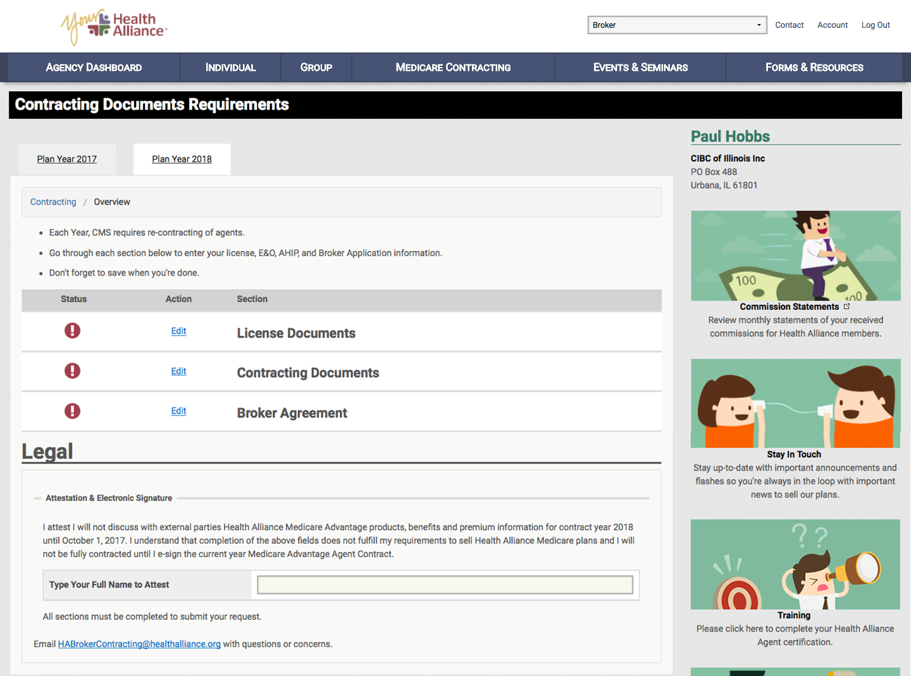Select the Plan Year 2018 tab
This screenshot has height=676, width=911.
pyautogui.click(x=182, y=159)
